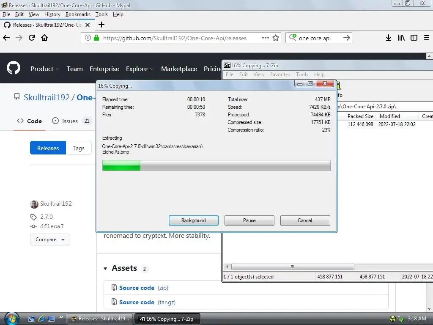This screenshot has height=325, width=433.
Task: Click the repository icon beside Skulltrail192
Action: coord(17,97)
